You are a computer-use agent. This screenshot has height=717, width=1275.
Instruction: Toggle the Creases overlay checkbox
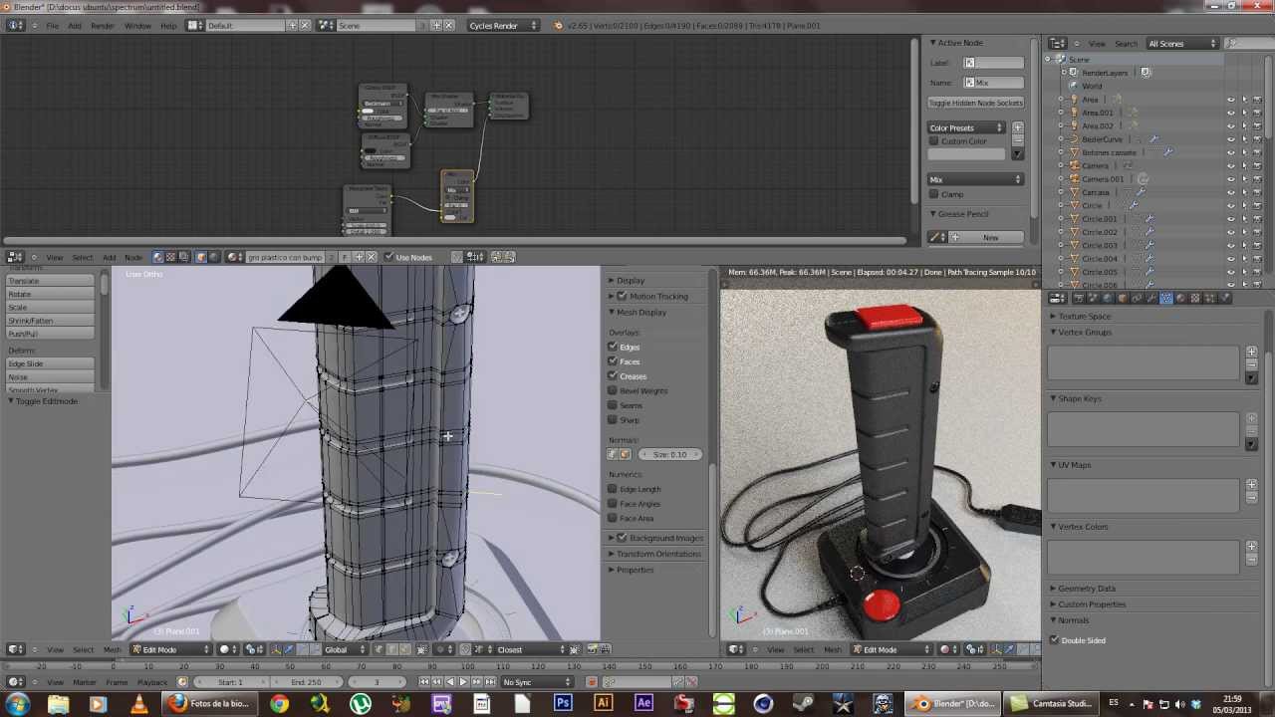tap(613, 376)
